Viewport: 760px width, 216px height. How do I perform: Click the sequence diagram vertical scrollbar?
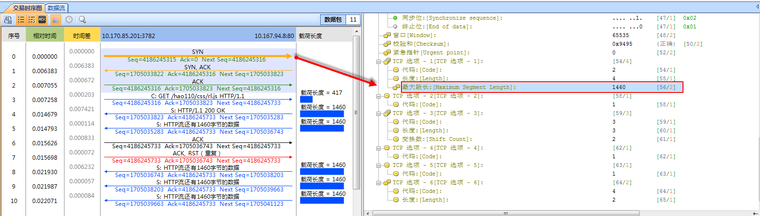click(x=357, y=112)
